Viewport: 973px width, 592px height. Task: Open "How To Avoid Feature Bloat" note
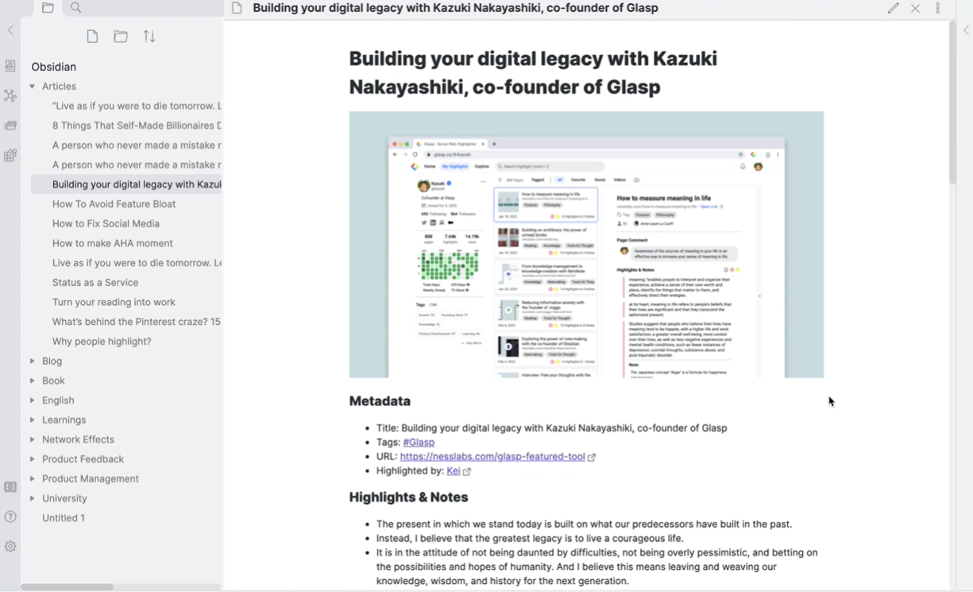114,204
